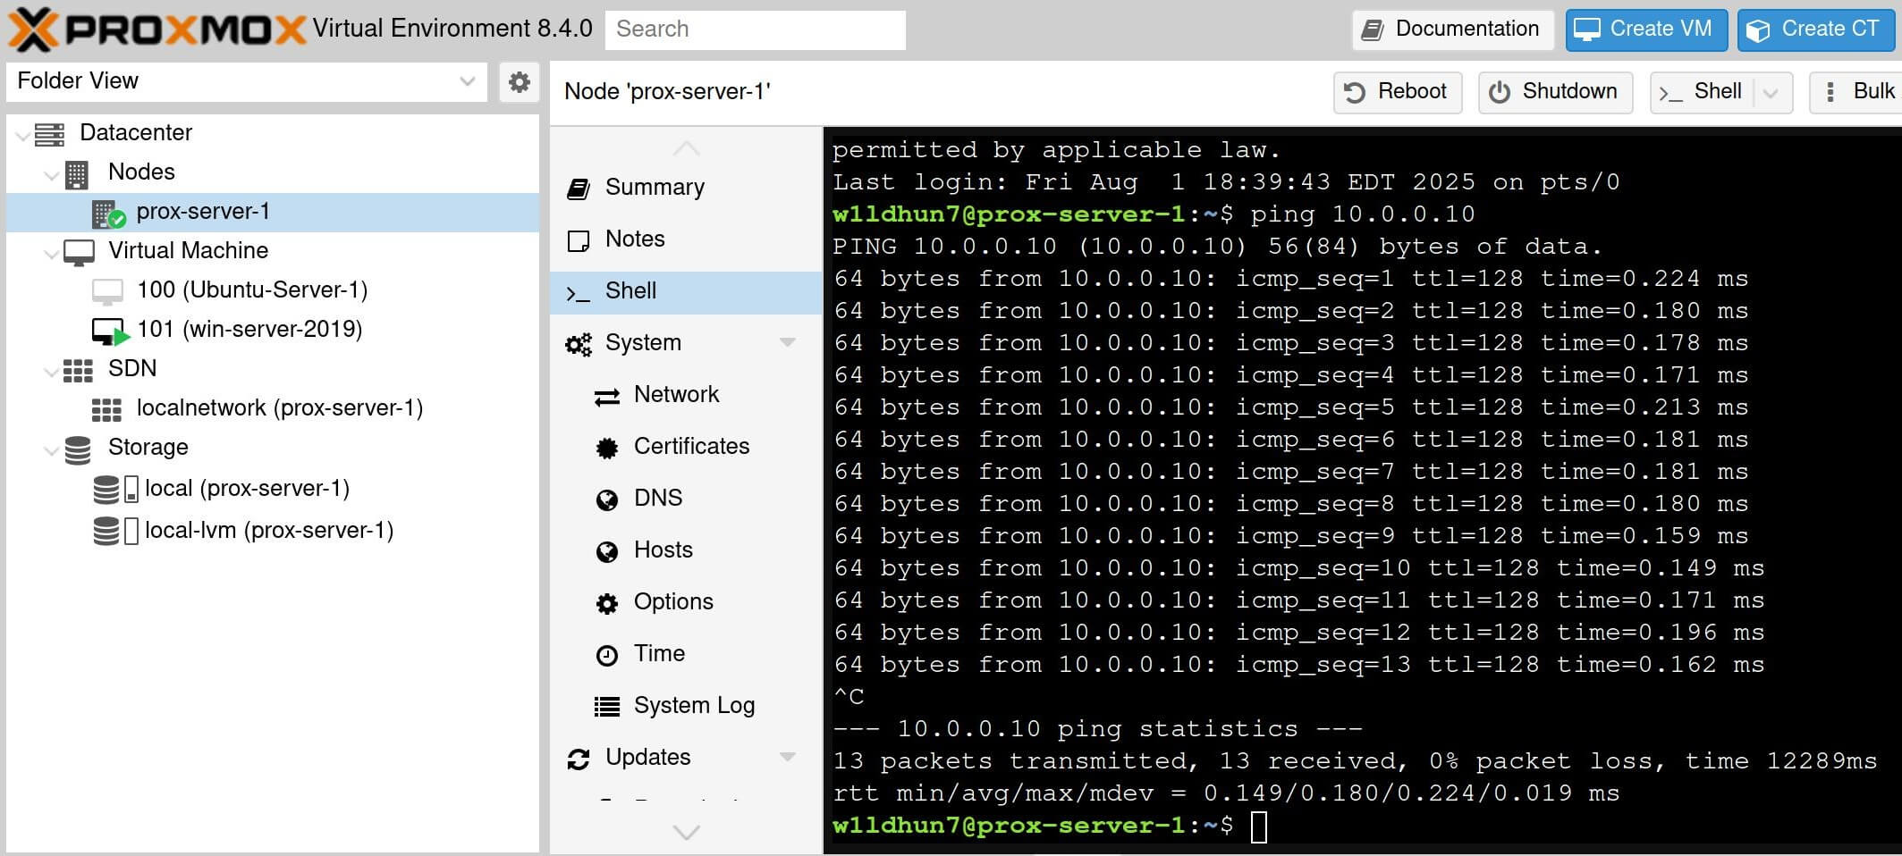Select the running VM 101 icon
This screenshot has height=856, width=1902.
(110, 331)
